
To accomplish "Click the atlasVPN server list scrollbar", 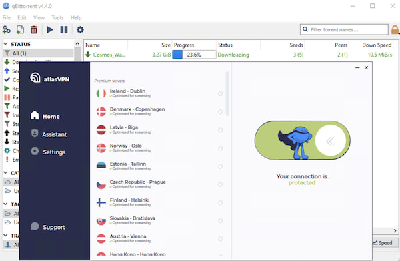I will coord(227,93).
